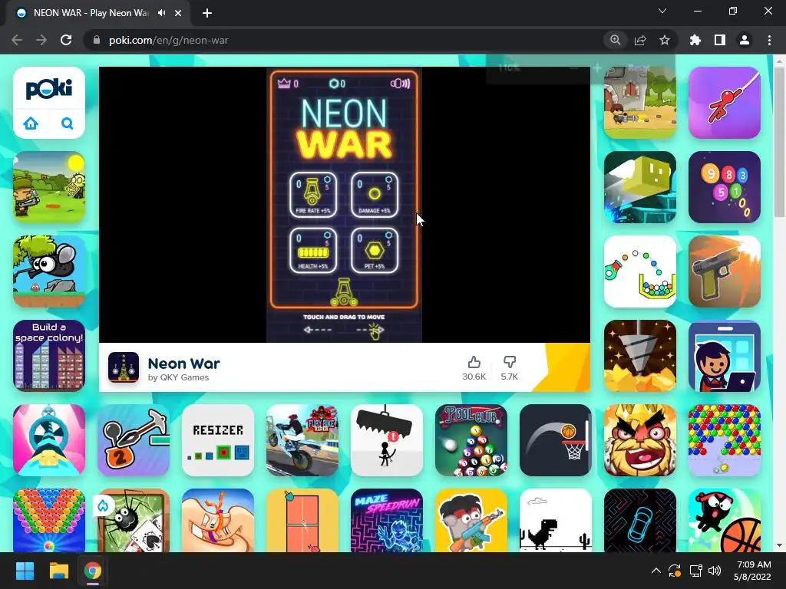Open the numbered balls game thumbnail

[725, 187]
